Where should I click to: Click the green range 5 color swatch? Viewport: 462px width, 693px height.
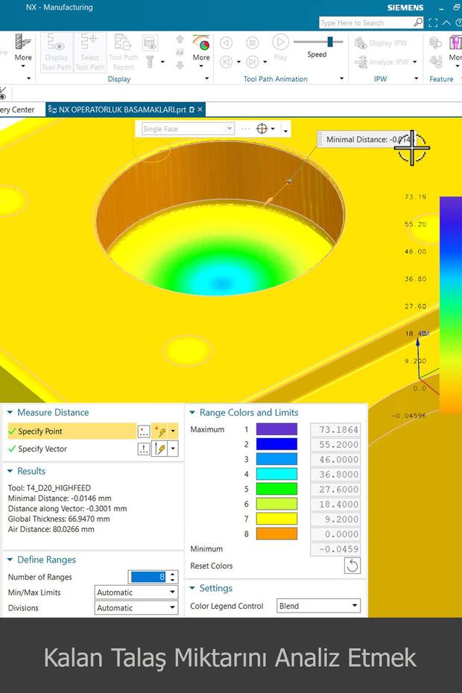tap(276, 489)
